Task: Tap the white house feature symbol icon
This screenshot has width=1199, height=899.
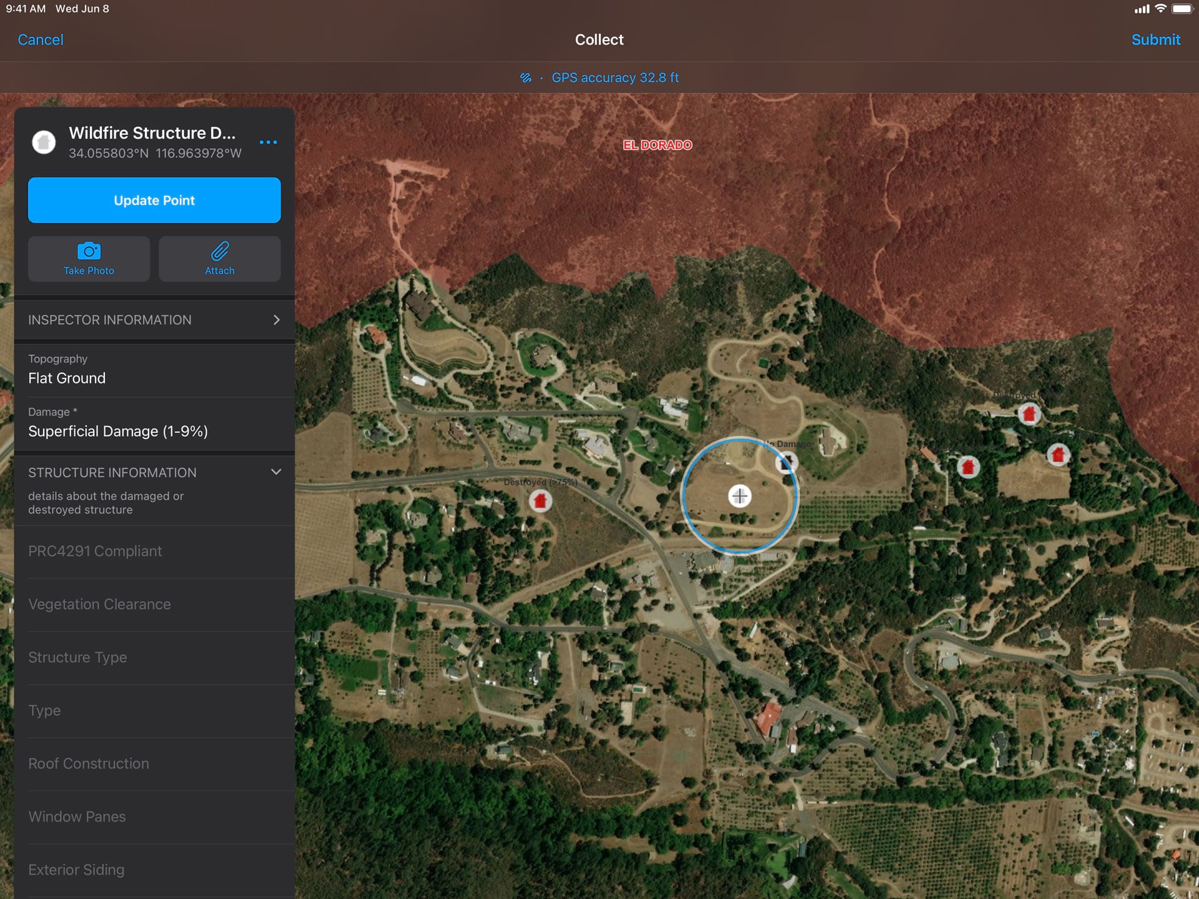Action: tap(44, 142)
